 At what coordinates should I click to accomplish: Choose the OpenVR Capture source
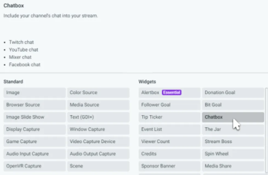(35, 166)
